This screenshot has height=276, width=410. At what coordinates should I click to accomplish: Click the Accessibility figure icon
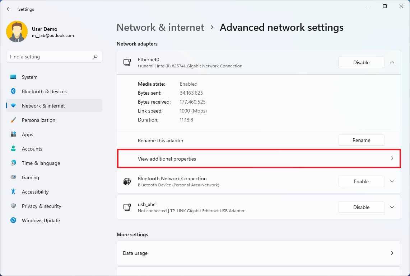(x=13, y=192)
